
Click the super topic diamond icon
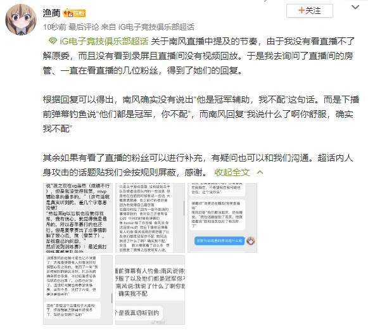click(x=53, y=41)
